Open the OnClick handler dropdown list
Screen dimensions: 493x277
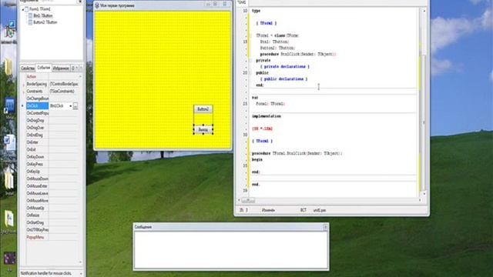tap(70, 106)
